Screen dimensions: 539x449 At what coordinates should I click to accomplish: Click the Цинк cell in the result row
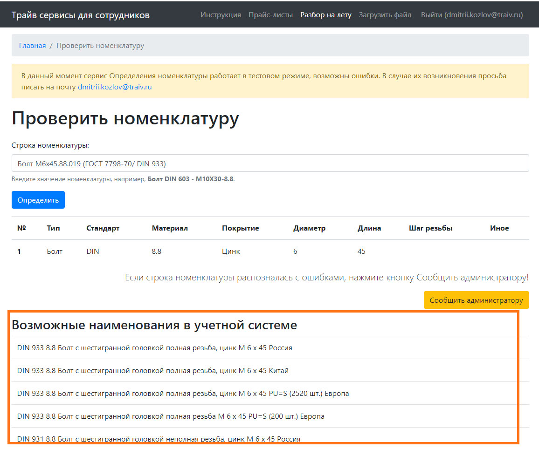[231, 252]
